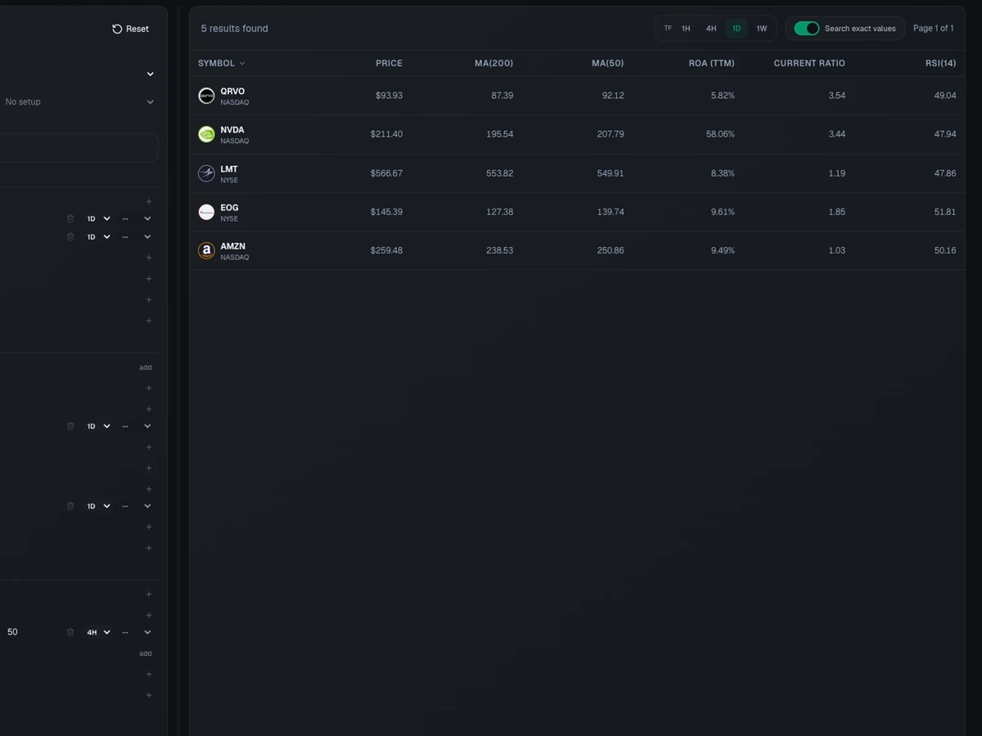The width and height of the screenshot is (982, 736).
Task: Click the AMZN Amazon logo icon
Action: click(207, 250)
